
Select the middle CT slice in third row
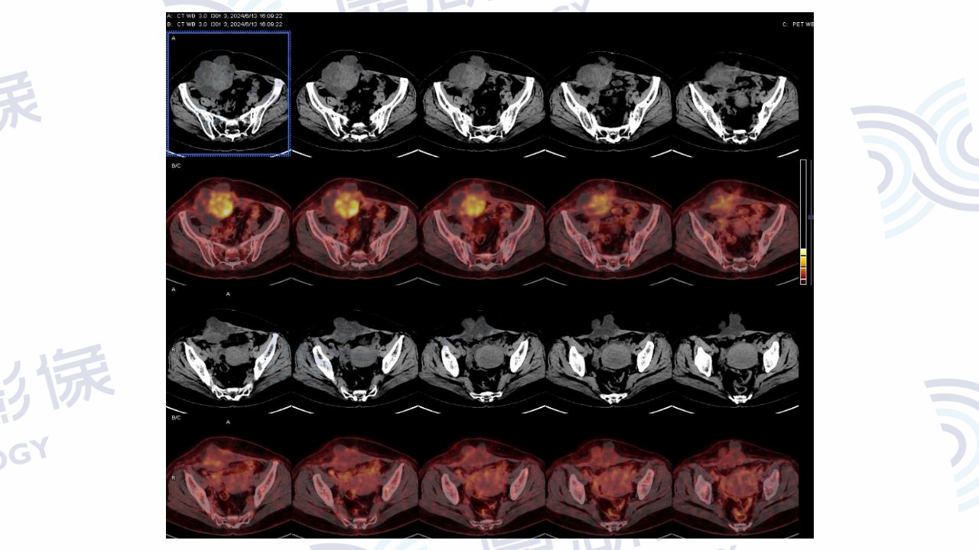(483, 355)
